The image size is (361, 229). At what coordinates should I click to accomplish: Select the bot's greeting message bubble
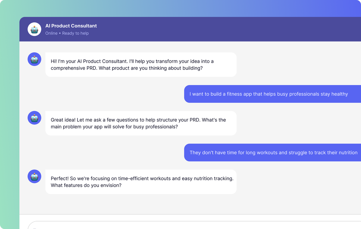click(141, 65)
